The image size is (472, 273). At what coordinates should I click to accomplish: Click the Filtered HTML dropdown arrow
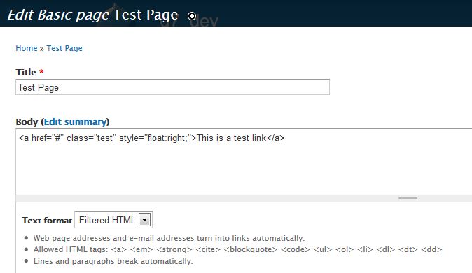pyautogui.click(x=144, y=220)
